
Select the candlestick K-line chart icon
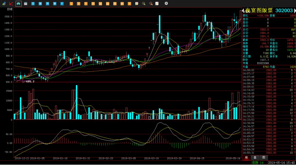pos(19,3)
